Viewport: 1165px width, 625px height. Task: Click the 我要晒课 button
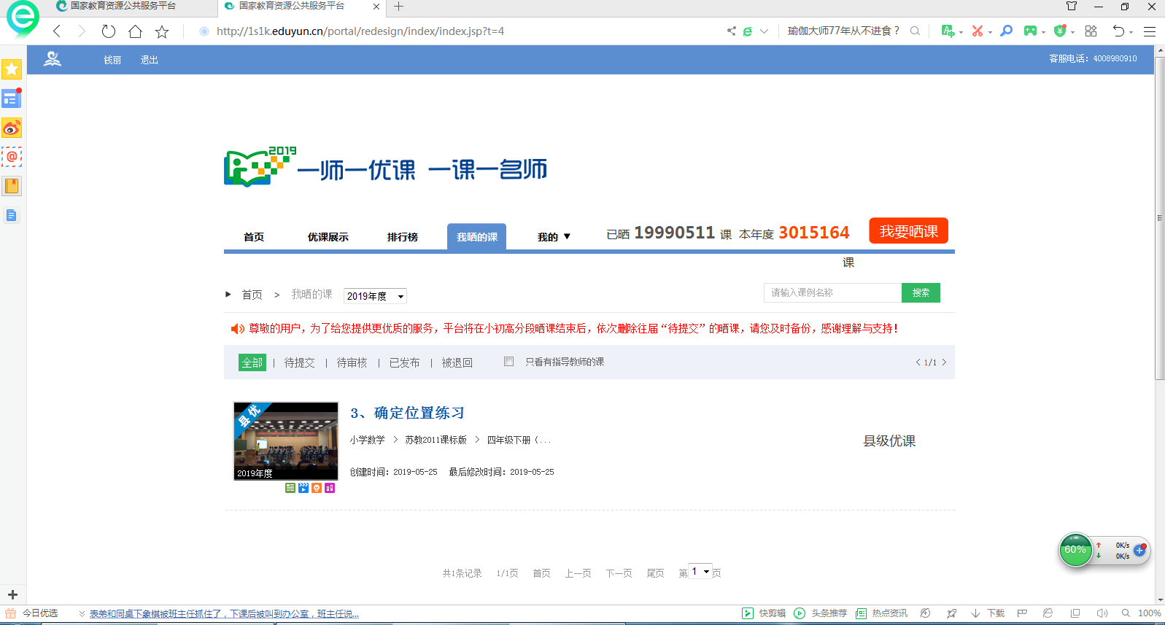coord(908,231)
